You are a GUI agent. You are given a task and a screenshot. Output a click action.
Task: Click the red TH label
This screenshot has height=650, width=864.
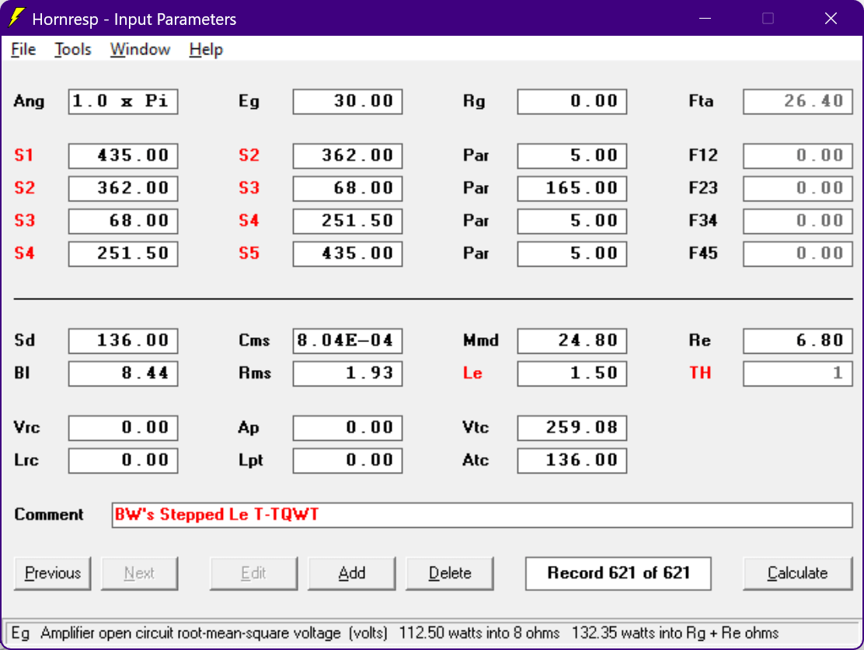pos(700,373)
